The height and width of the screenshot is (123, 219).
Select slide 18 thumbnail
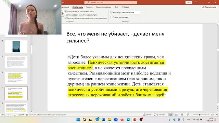16,108
